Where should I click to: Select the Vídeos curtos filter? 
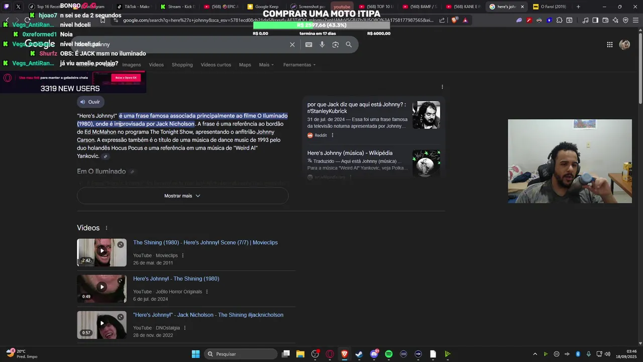(216, 65)
